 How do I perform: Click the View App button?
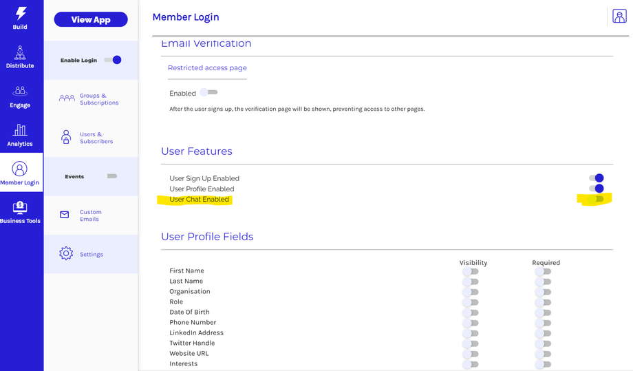(x=91, y=19)
